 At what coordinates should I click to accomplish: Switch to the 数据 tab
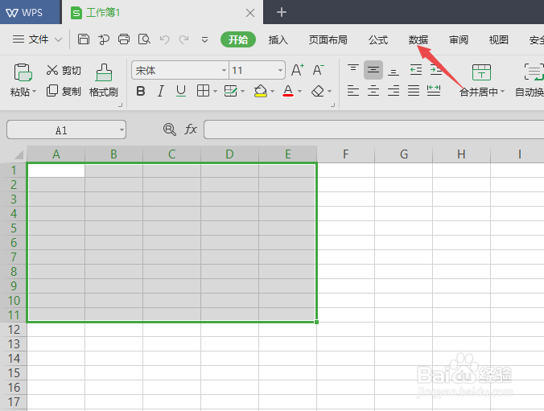pos(418,40)
